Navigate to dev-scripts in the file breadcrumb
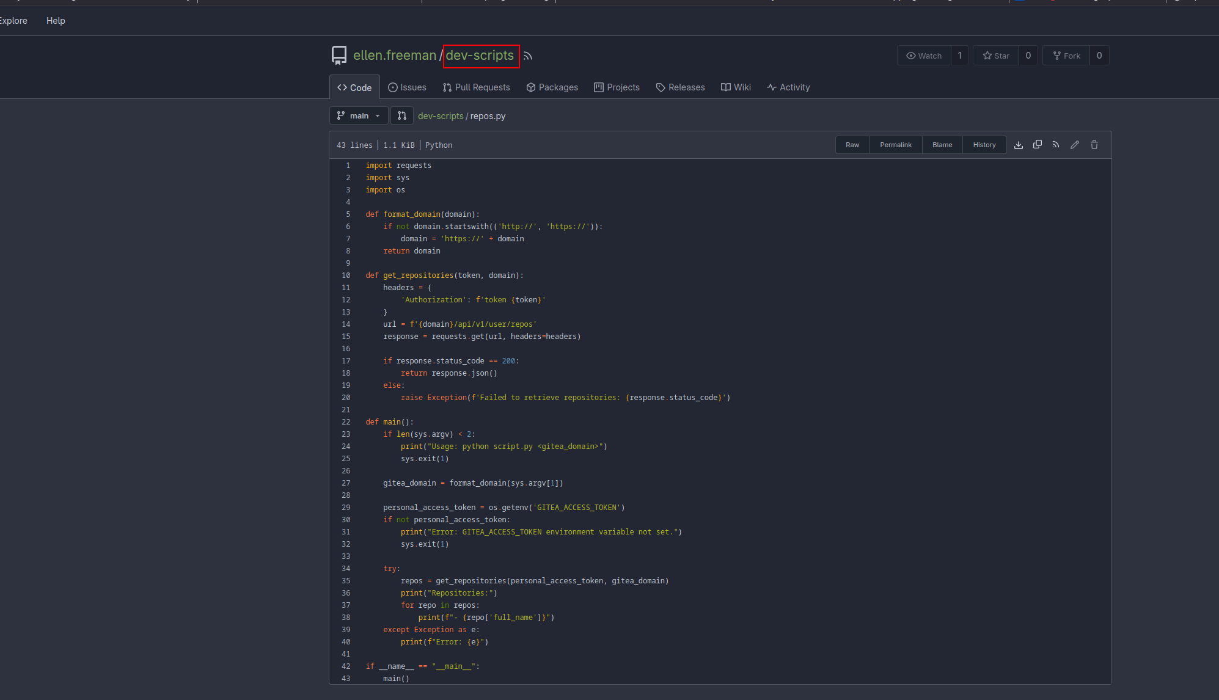The height and width of the screenshot is (700, 1219). 441,116
